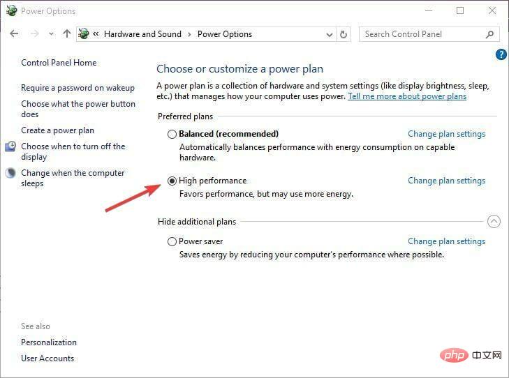Click the Power Options icon in address bar

84,33
